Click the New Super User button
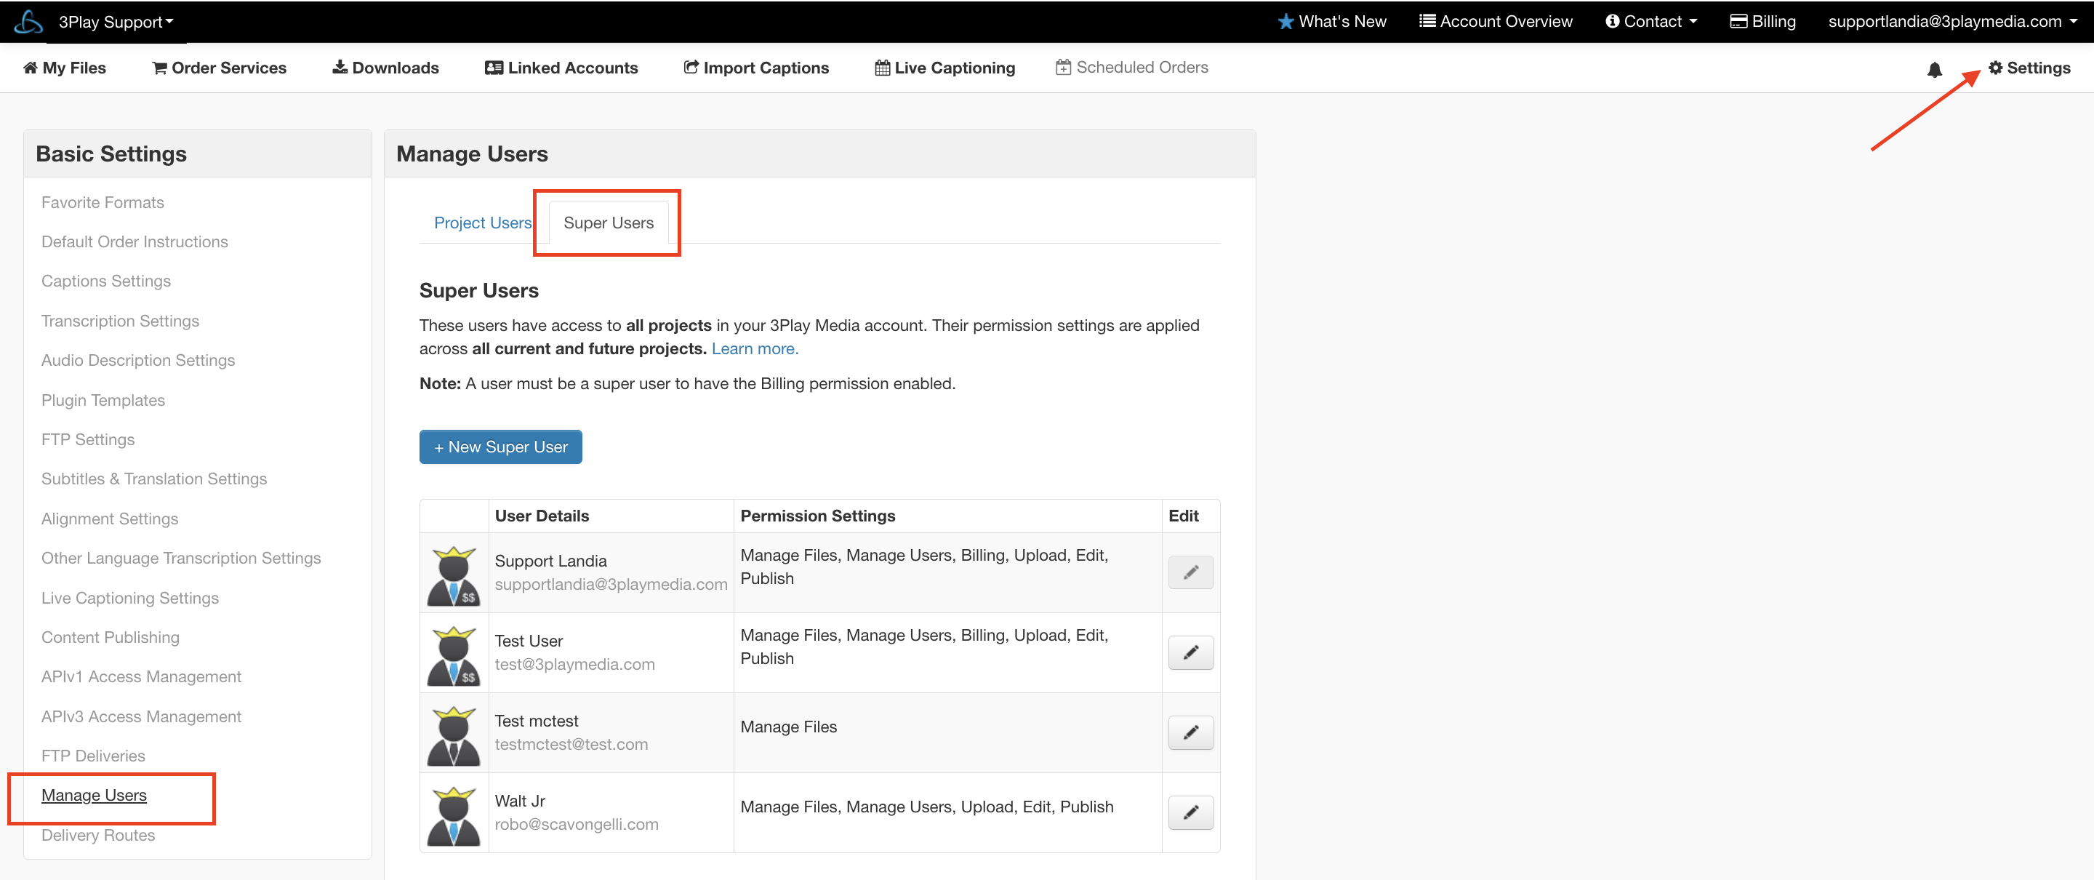This screenshot has width=2094, height=880. pyautogui.click(x=501, y=447)
